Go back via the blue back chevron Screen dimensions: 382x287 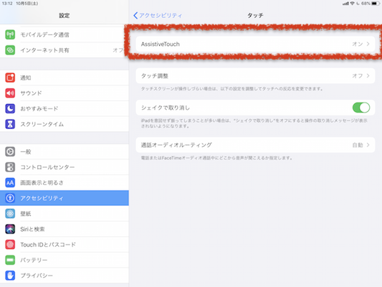click(x=135, y=15)
